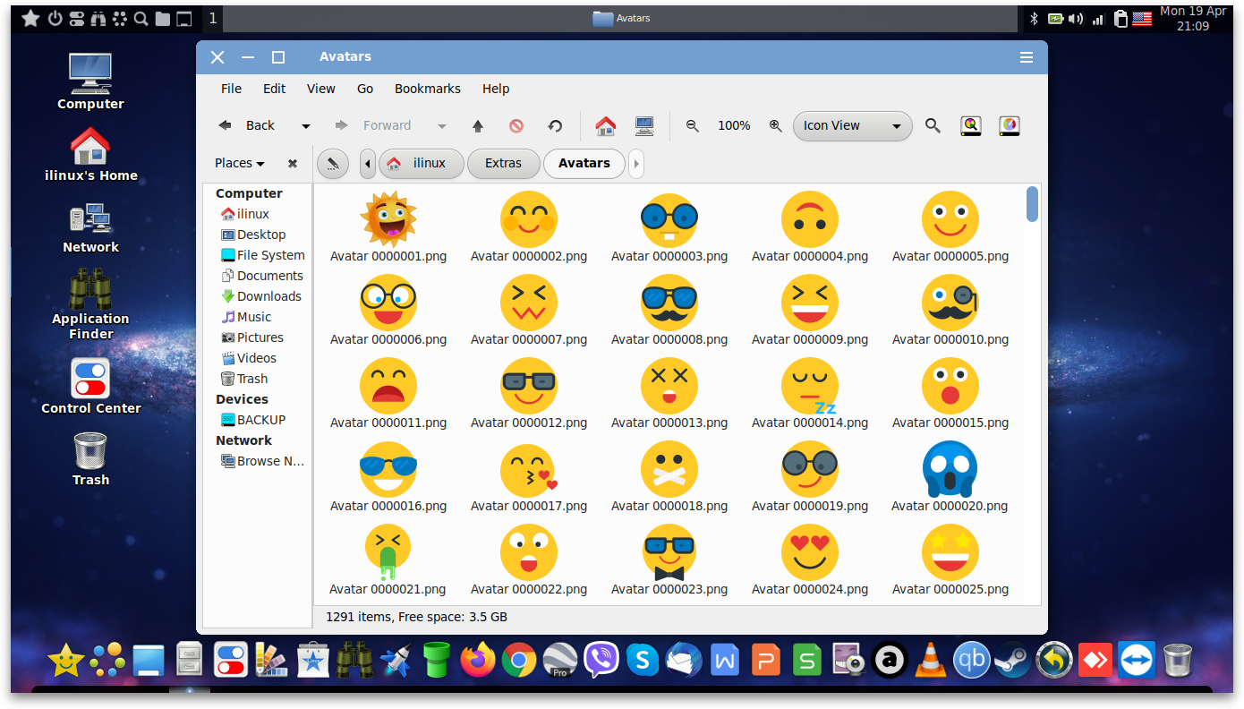The height and width of the screenshot is (709, 1244).
Task: Open file search magnifier icon
Action: click(x=933, y=126)
